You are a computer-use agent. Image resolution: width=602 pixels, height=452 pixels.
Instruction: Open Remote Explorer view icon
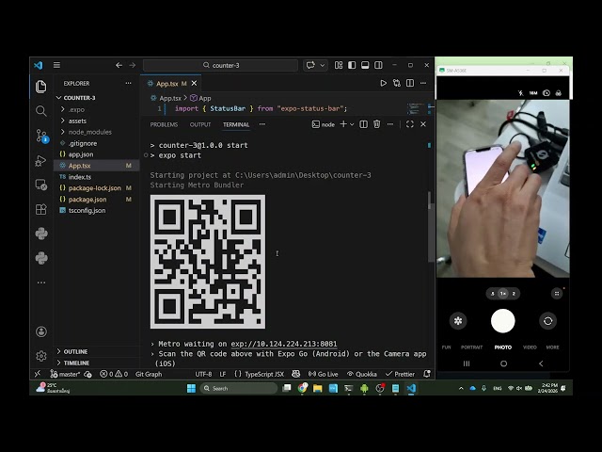coord(41,185)
